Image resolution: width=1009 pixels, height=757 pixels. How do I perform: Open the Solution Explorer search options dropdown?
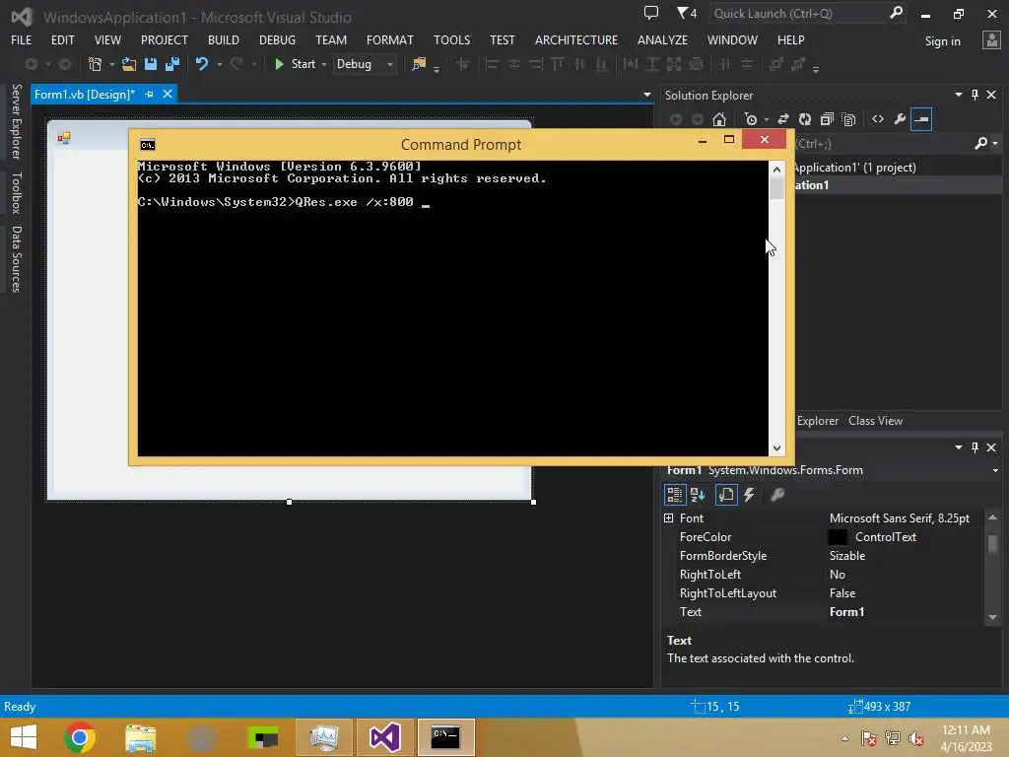(995, 144)
